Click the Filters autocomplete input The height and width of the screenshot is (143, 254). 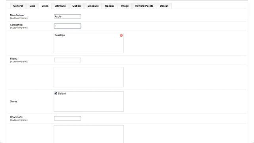click(67, 60)
